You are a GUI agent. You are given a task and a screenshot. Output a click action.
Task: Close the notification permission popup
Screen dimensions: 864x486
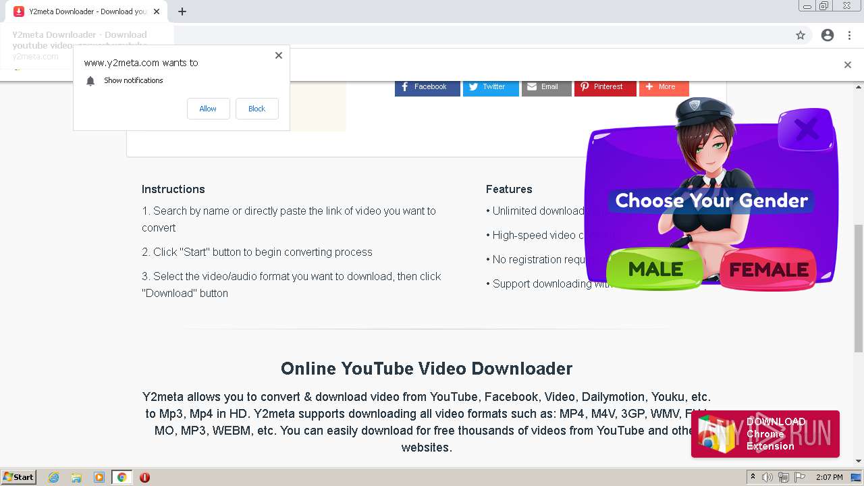278,55
